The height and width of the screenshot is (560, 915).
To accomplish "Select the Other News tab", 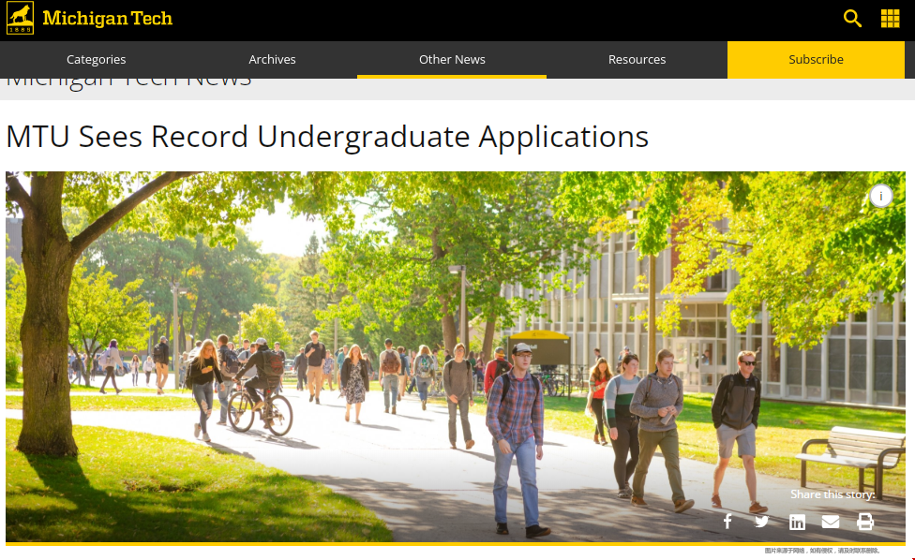I will (452, 59).
